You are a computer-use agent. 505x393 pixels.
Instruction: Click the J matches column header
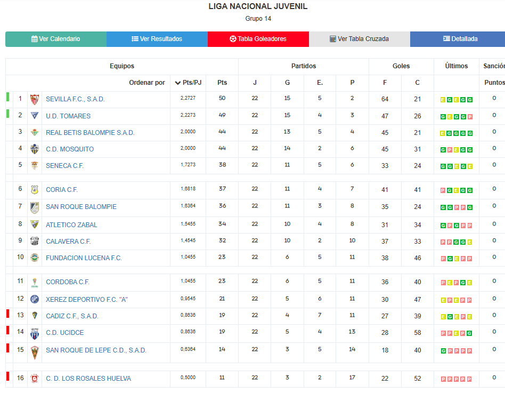pyautogui.click(x=255, y=83)
